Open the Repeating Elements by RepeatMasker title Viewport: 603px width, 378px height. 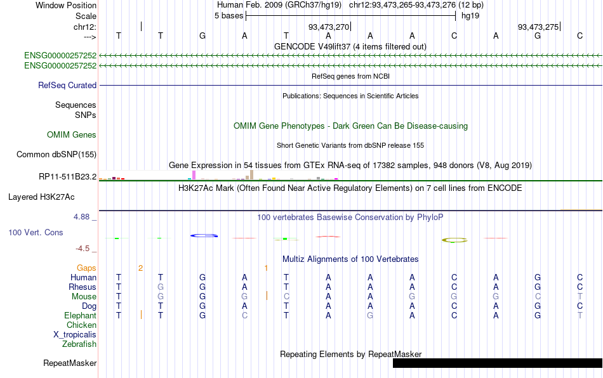350,354
